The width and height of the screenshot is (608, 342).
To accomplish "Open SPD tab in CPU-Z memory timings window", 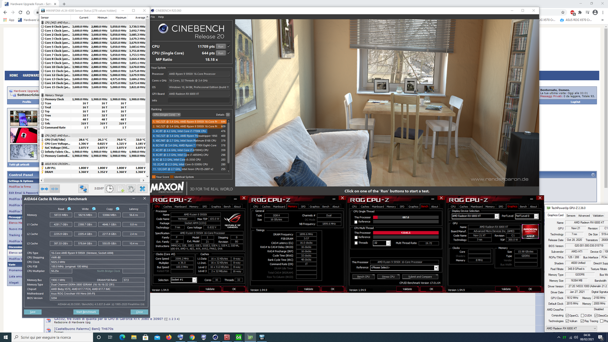I will click(303, 207).
